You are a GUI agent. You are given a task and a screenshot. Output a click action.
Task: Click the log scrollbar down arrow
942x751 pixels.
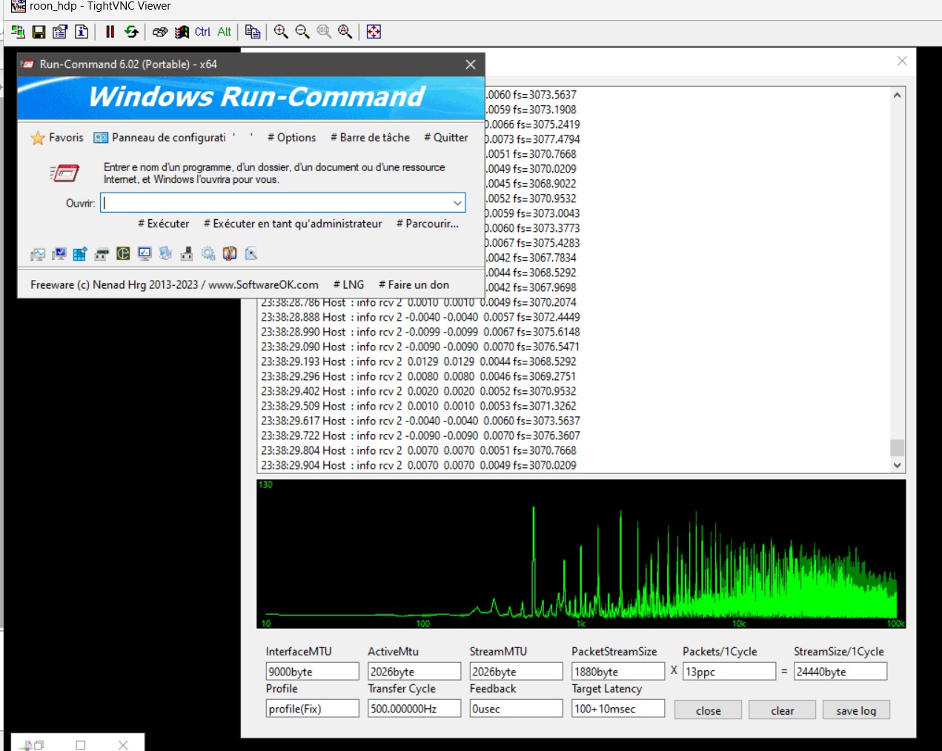[897, 465]
